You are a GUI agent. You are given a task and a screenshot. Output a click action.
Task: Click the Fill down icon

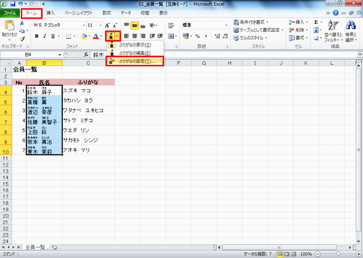316,30
